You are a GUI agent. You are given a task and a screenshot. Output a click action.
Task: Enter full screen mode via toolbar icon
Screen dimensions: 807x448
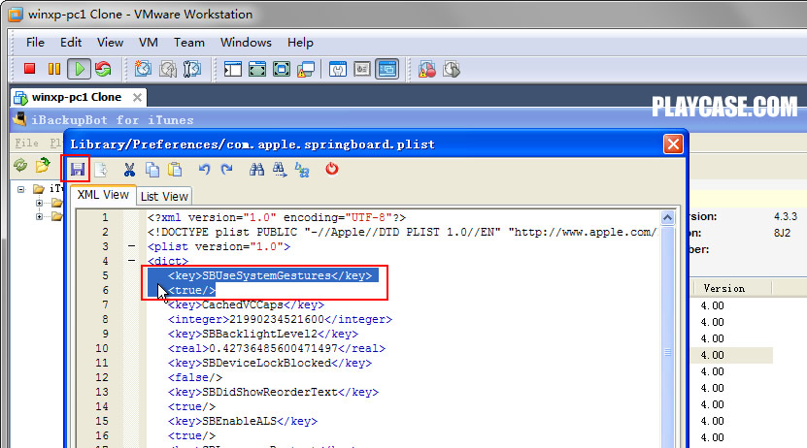pos(282,69)
